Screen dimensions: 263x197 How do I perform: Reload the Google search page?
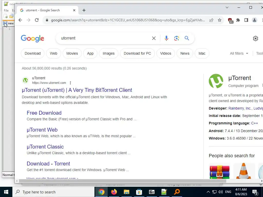(x=37, y=20)
